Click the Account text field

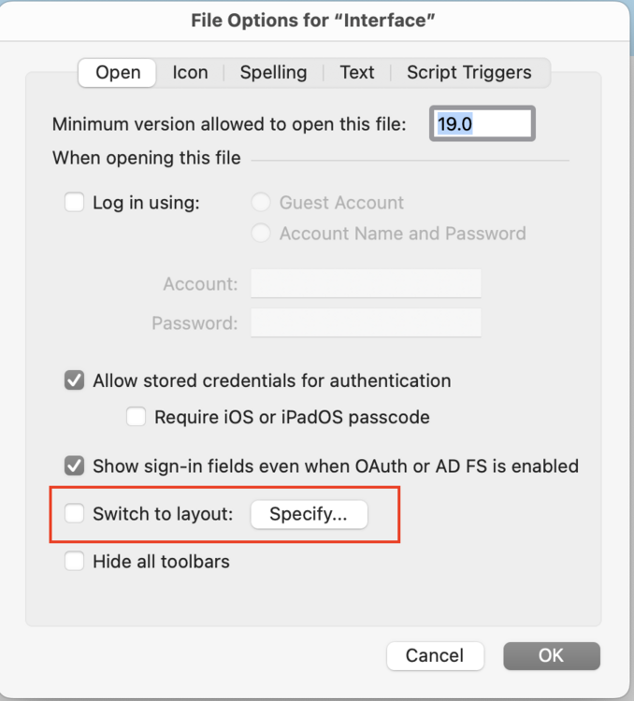[x=366, y=283]
